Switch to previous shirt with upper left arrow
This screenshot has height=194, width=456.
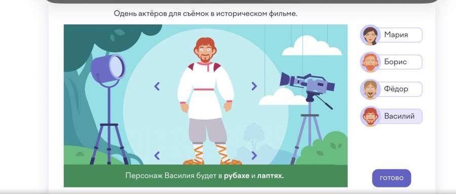pyautogui.click(x=157, y=86)
